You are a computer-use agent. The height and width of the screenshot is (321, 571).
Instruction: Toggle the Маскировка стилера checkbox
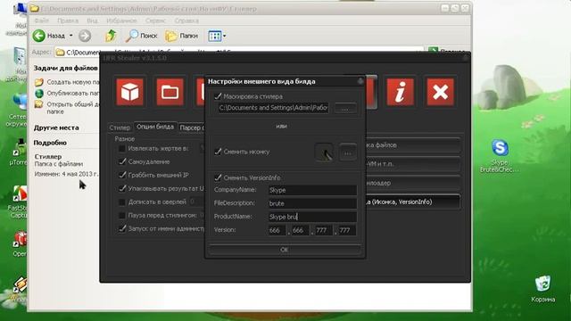click(x=218, y=96)
